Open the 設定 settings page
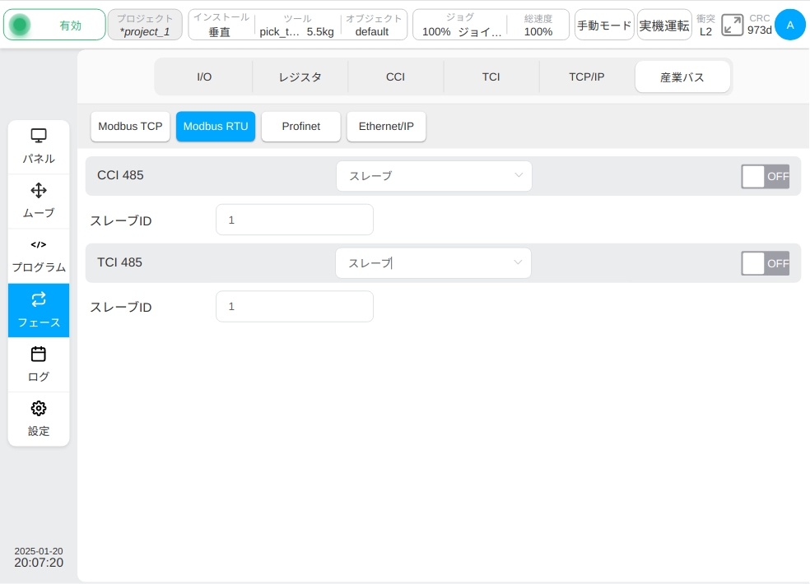This screenshot has height=584, width=810. click(39, 419)
